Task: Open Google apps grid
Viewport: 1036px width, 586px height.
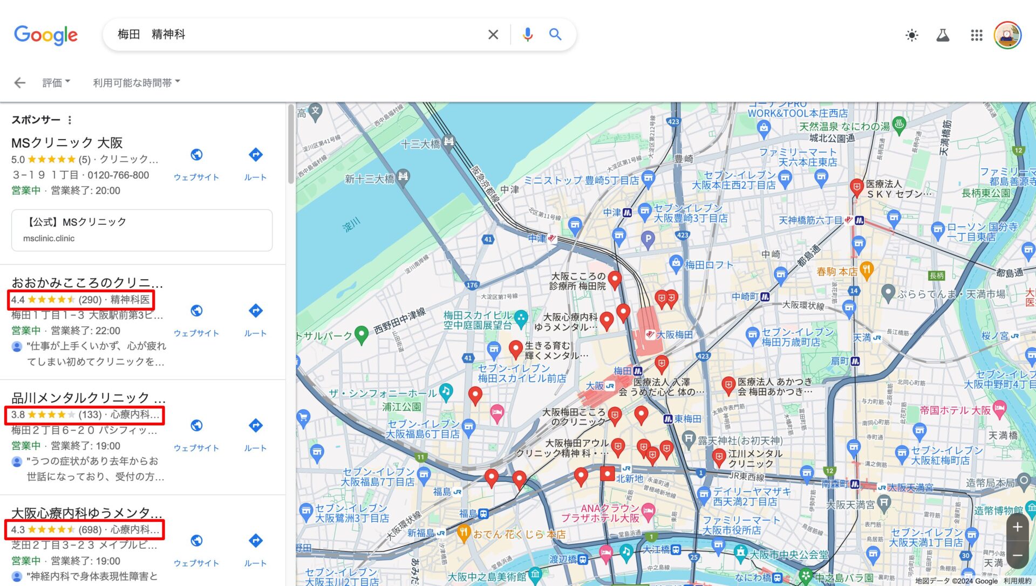Action: coord(977,36)
